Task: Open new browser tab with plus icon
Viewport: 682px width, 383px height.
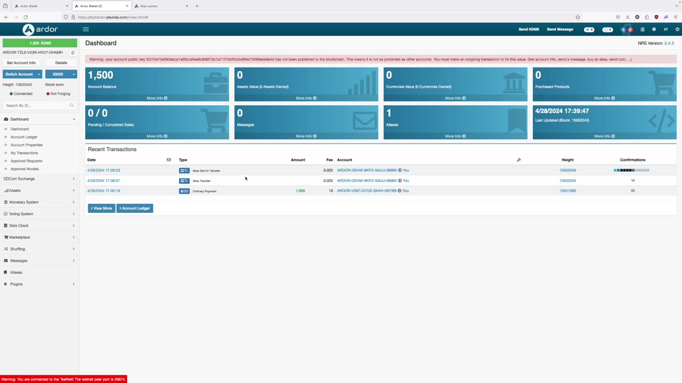Action: point(197,6)
